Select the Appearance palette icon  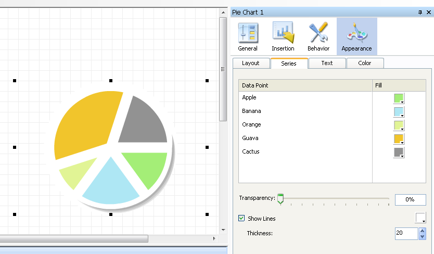click(x=356, y=36)
